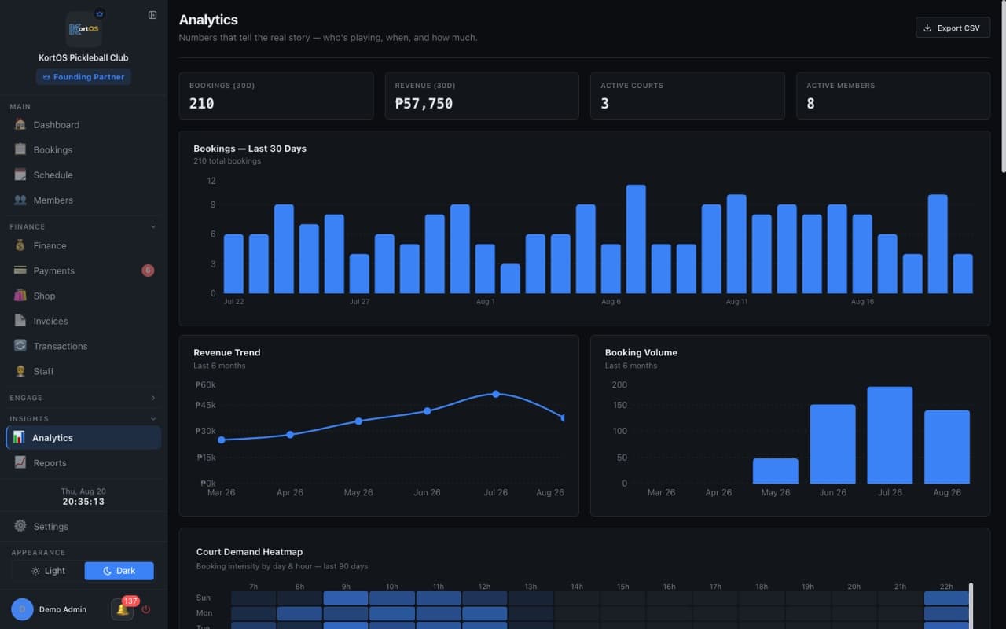
Task: Click the KortOS club logo
Action: tap(83, 29)
